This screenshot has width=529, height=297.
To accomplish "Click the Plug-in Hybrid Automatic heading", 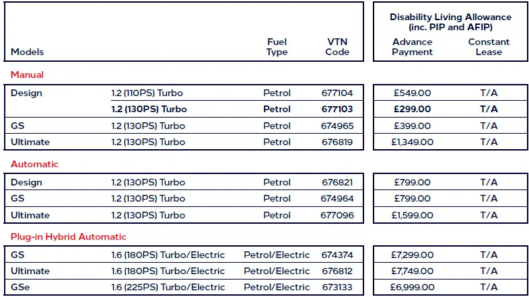I will pos(68,237).
